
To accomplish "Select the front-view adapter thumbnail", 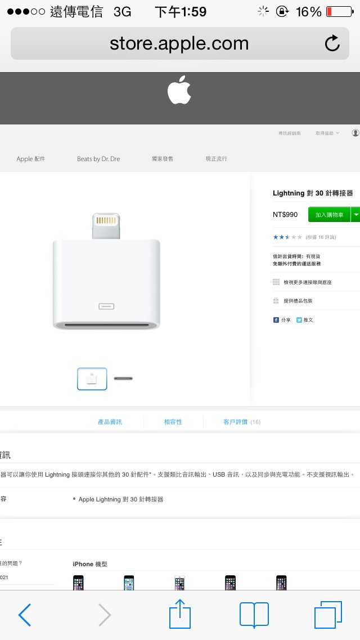I will pyautogui.click(x=92, y=379).
